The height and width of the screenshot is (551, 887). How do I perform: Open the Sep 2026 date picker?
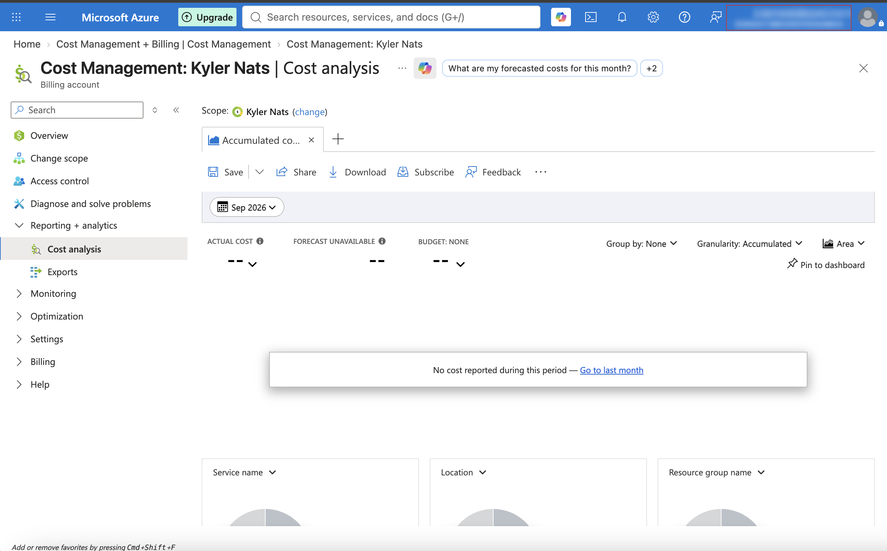pos(247,207)
